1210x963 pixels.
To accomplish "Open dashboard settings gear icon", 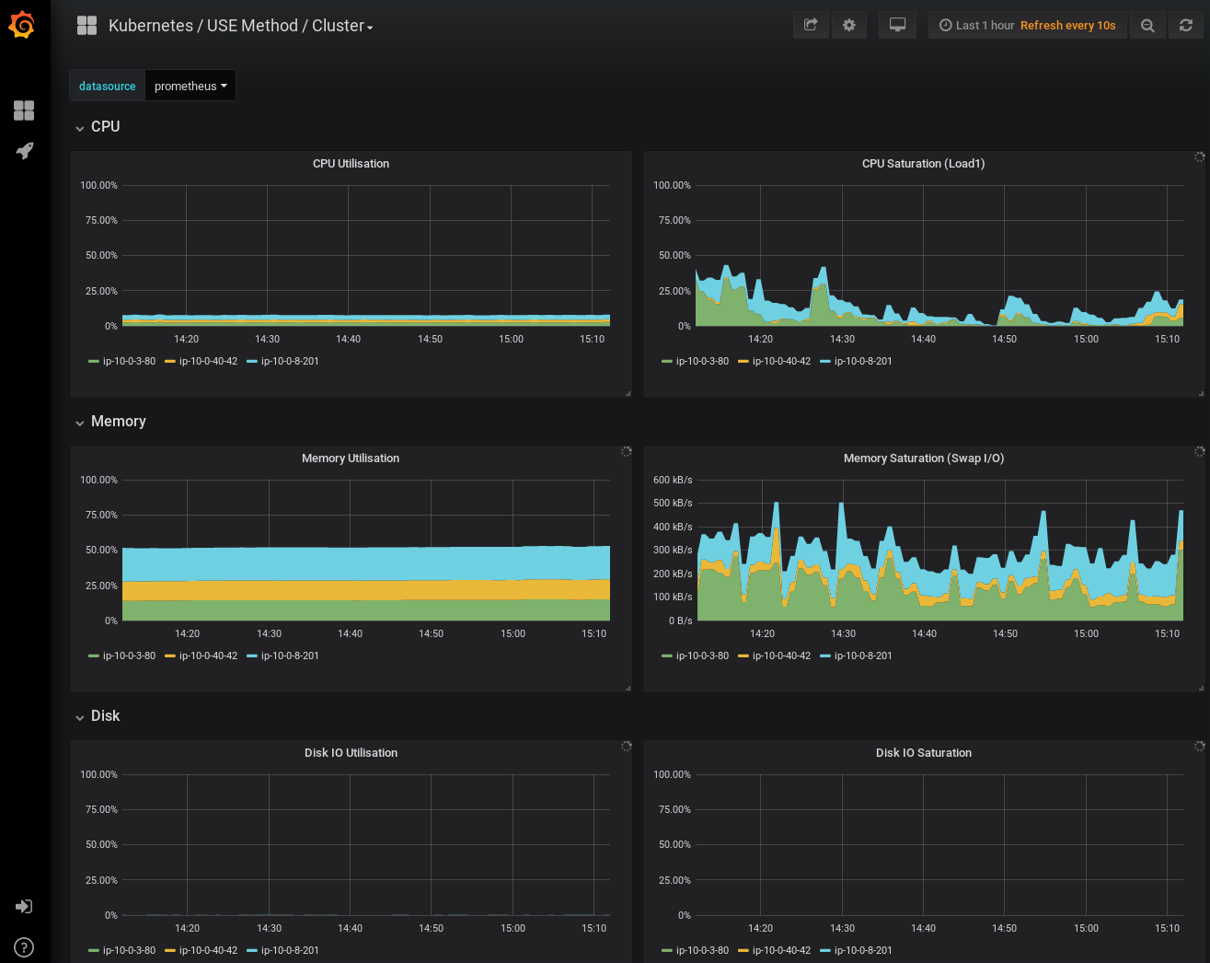I will click(x=849, y=26).
